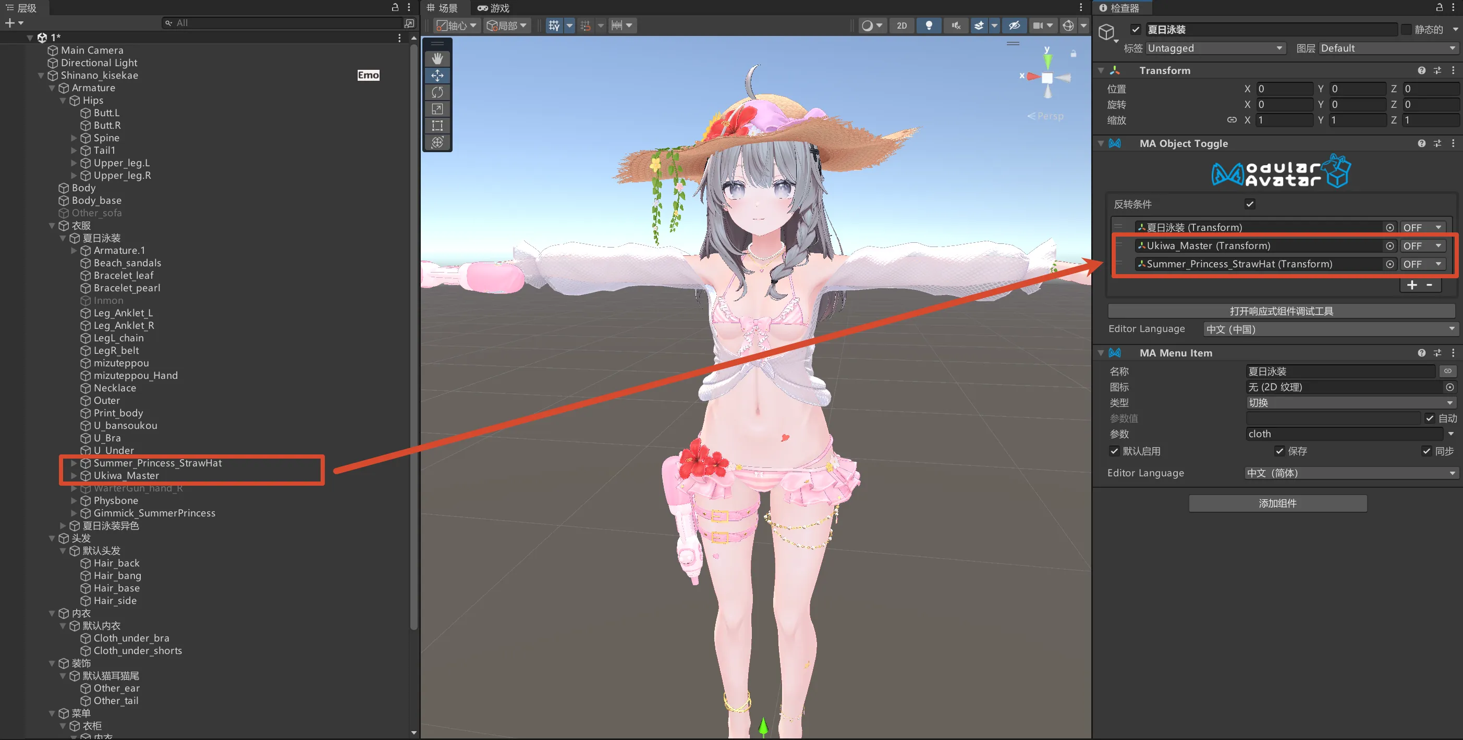Click the scale constrain proportions link icon

pos(1232,120)
